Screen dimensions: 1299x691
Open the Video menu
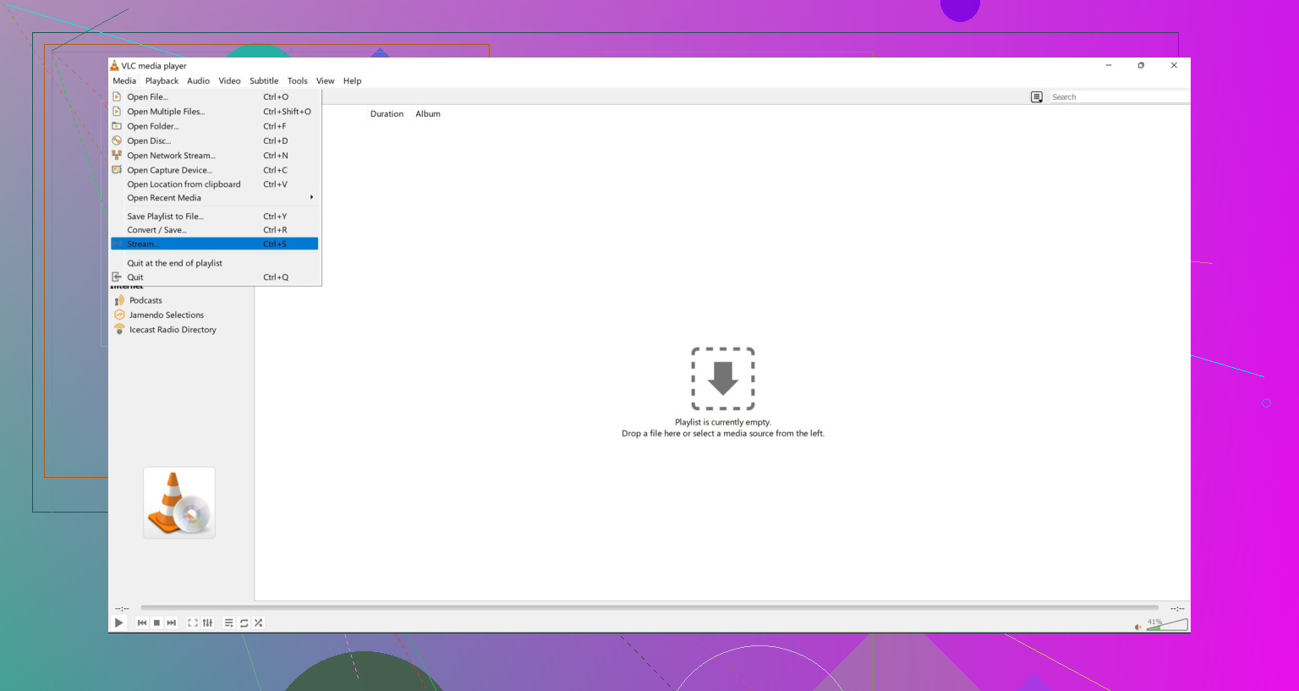click(x=229, y=81)
